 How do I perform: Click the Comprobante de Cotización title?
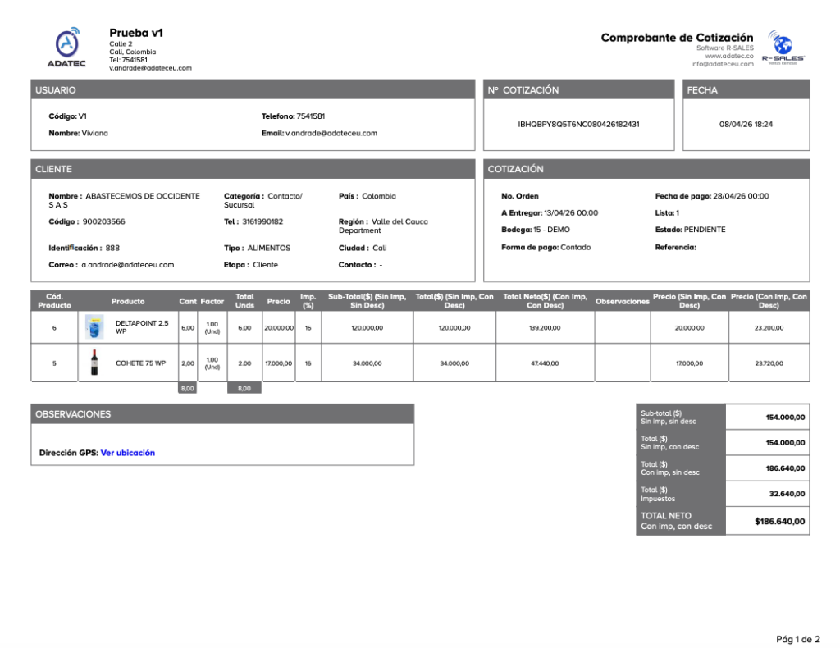[x=677, y=38]
